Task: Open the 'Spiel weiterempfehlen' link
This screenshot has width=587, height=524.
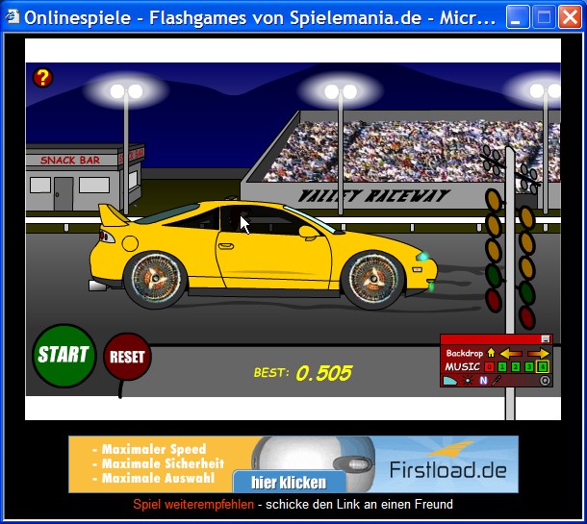Action: point(193,504)
